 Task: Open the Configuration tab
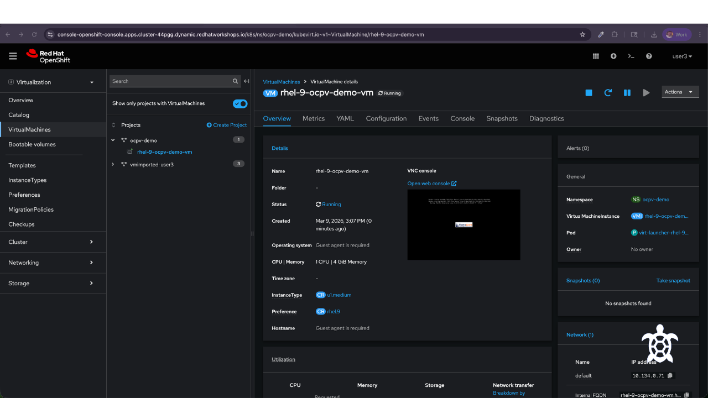(x=386, y=118)
